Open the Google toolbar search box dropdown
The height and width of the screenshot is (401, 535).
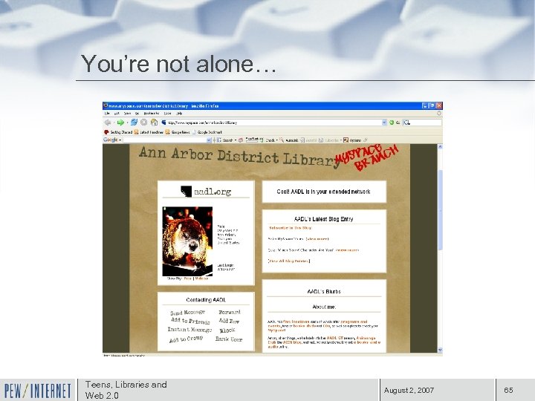[209, 140]
